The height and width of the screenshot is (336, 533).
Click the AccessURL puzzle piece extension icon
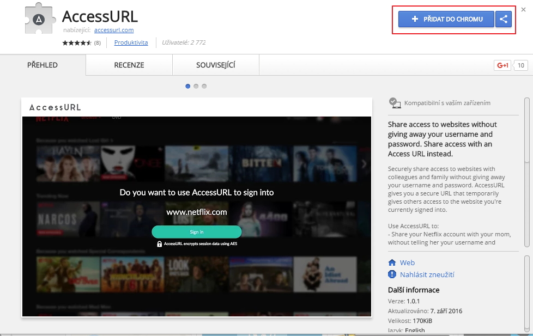click(x=40, y=19)
